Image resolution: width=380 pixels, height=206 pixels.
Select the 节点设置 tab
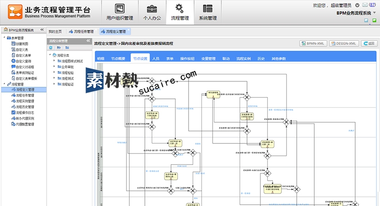pos(140,58)
